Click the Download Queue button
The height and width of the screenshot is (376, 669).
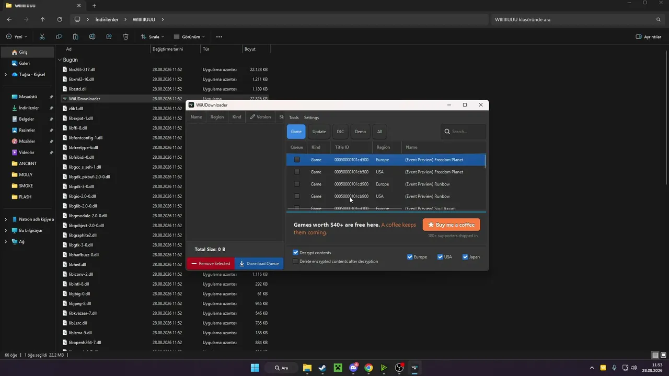259,264
